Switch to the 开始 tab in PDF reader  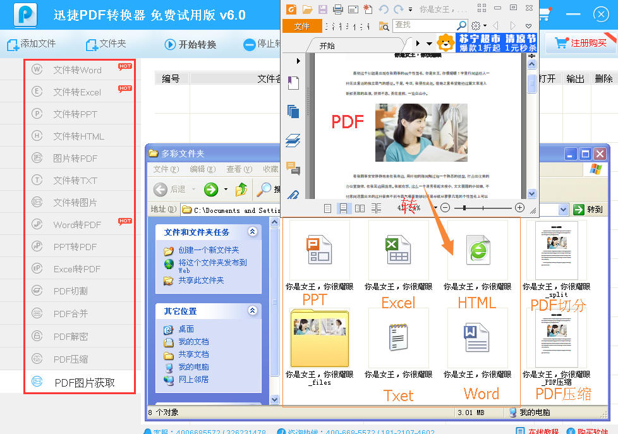click(x=327, y=45)
